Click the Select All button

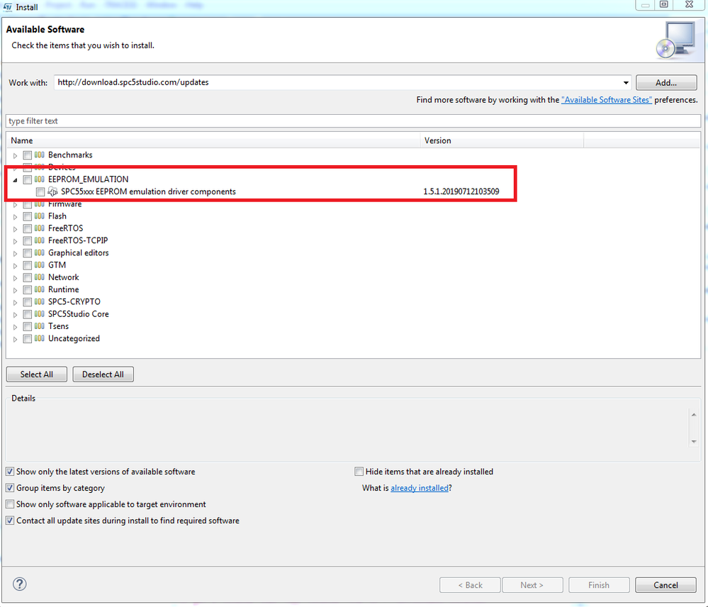(x=37, y=374)
